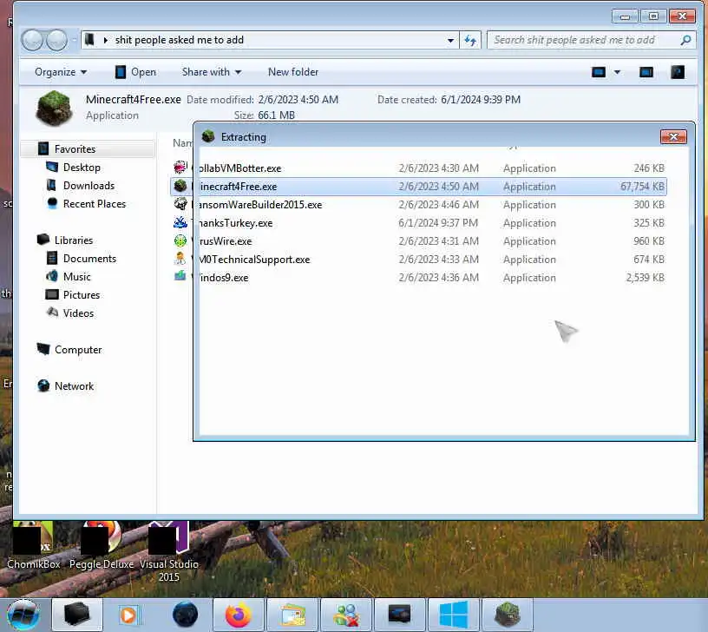Image resolution: width=708 pixels, height=632 pixels.
Task: Close the Extracting dialog
Action: click(673, 137)
